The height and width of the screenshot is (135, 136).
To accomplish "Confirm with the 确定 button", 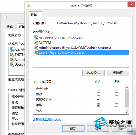I will coord(73,128).
